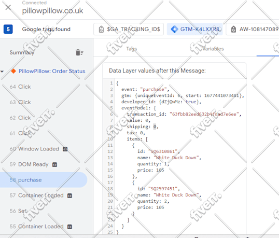This screenshot has height=238, width=279.
Task: Select event 60 Window Loaded
Action: 34,149
